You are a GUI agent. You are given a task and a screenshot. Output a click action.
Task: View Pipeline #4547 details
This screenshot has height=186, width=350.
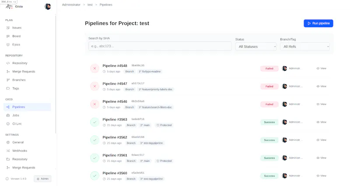[x=322, y=86]
